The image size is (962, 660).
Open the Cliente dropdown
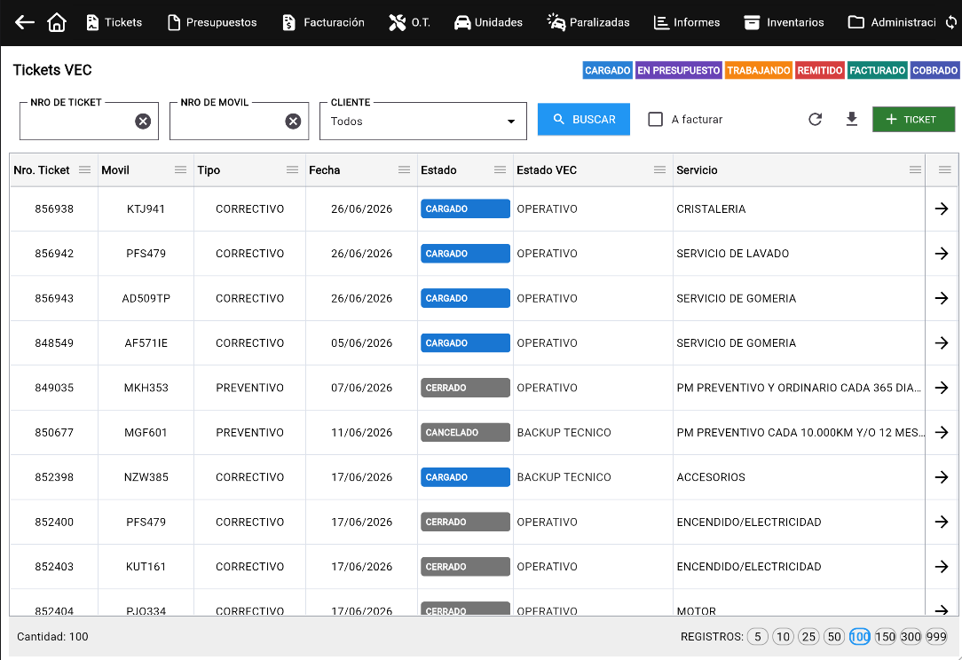(x=423, y=122)
